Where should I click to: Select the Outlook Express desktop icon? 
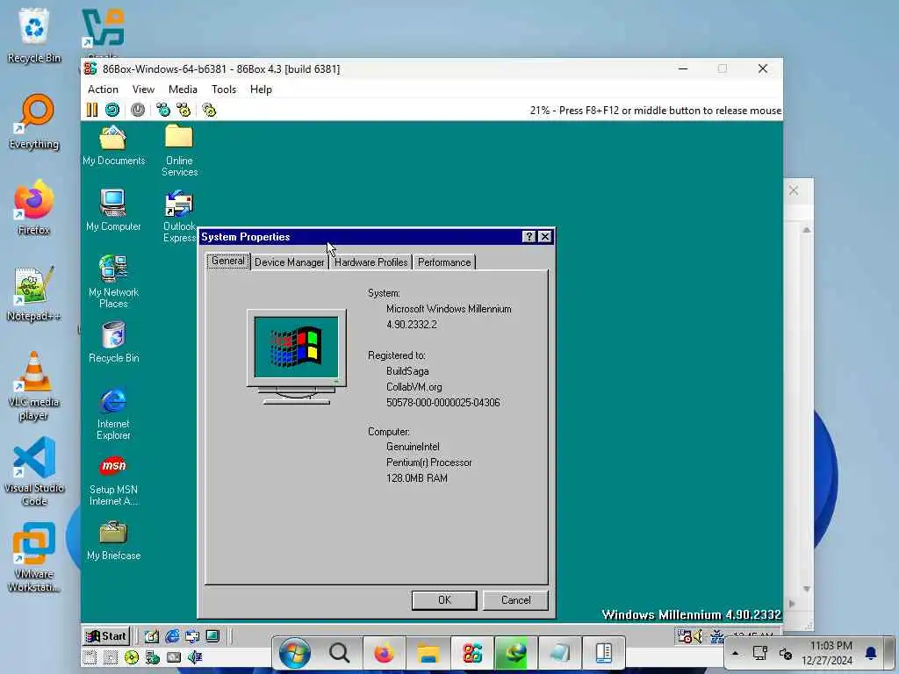pos(179,217)
